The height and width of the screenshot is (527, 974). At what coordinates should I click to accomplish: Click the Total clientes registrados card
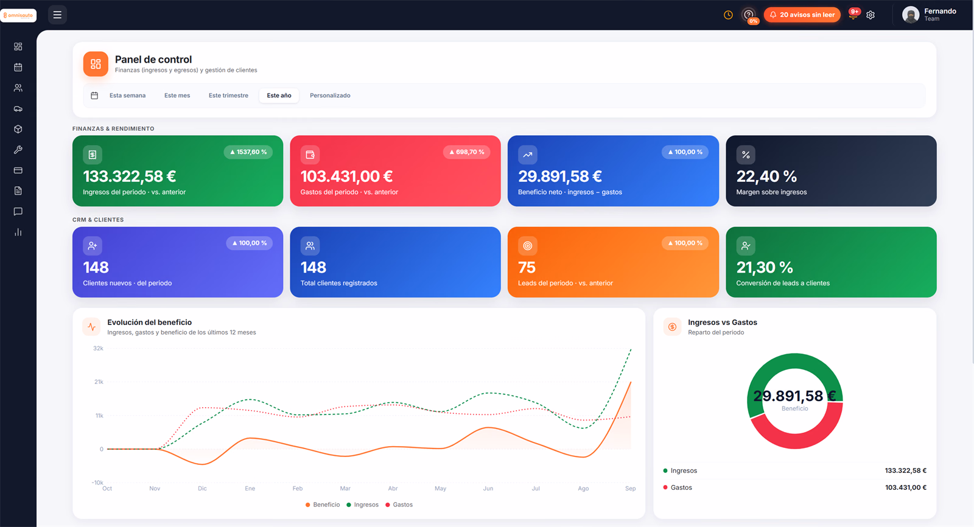tap(395, 262)
